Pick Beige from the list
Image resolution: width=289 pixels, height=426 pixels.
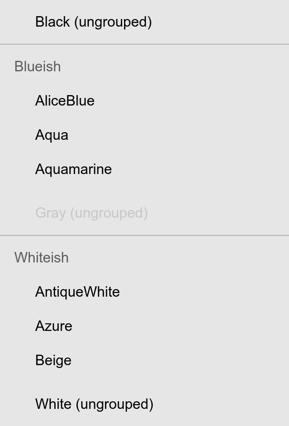(144, 360)
